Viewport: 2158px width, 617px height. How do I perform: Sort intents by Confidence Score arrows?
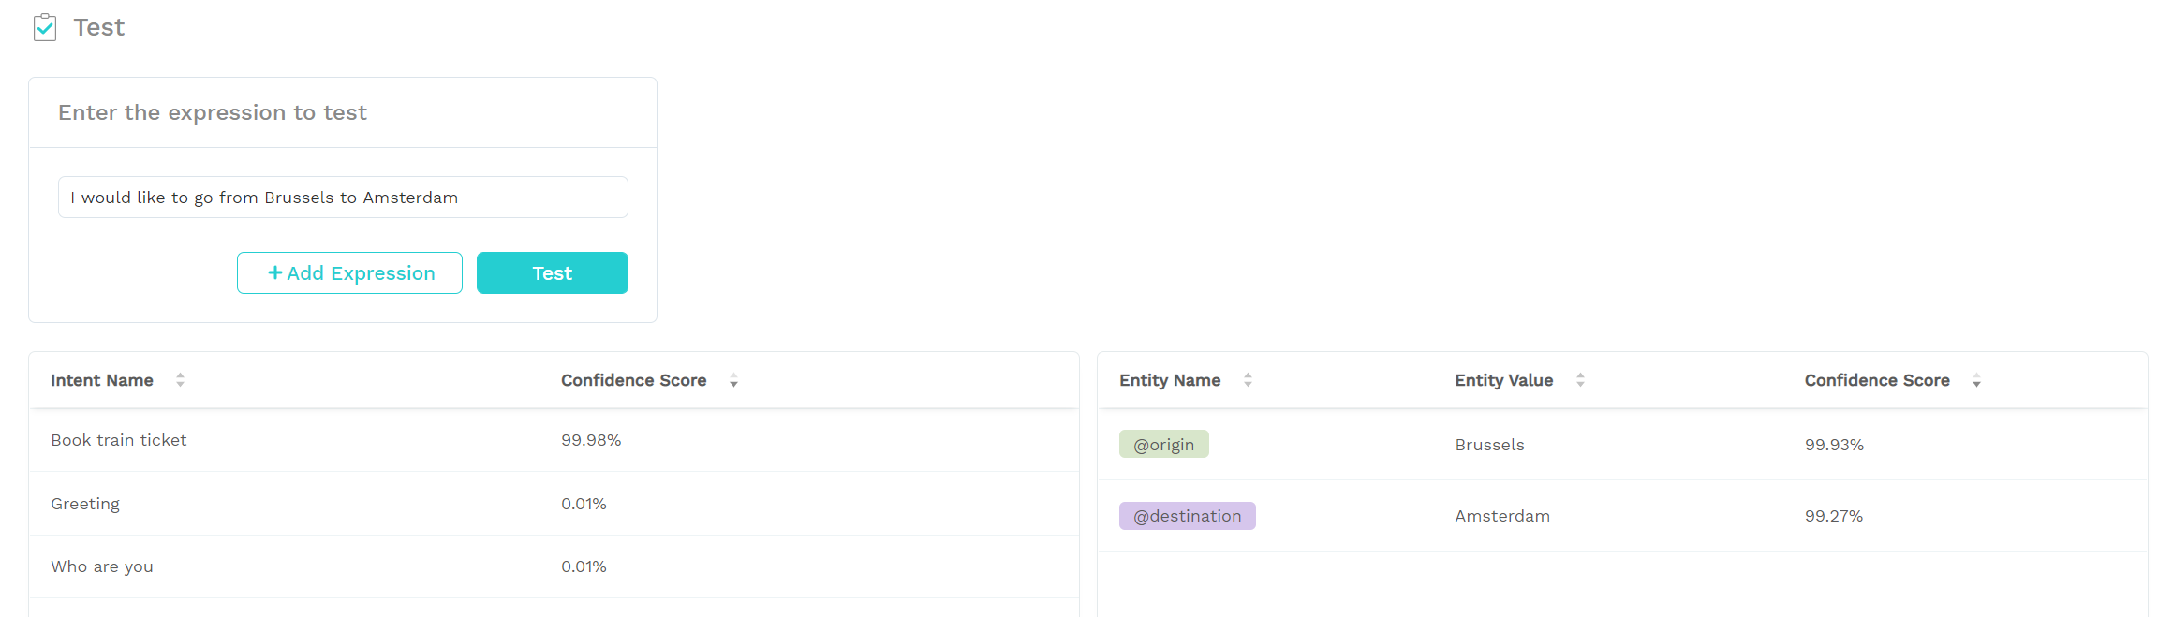coord(733,380)
